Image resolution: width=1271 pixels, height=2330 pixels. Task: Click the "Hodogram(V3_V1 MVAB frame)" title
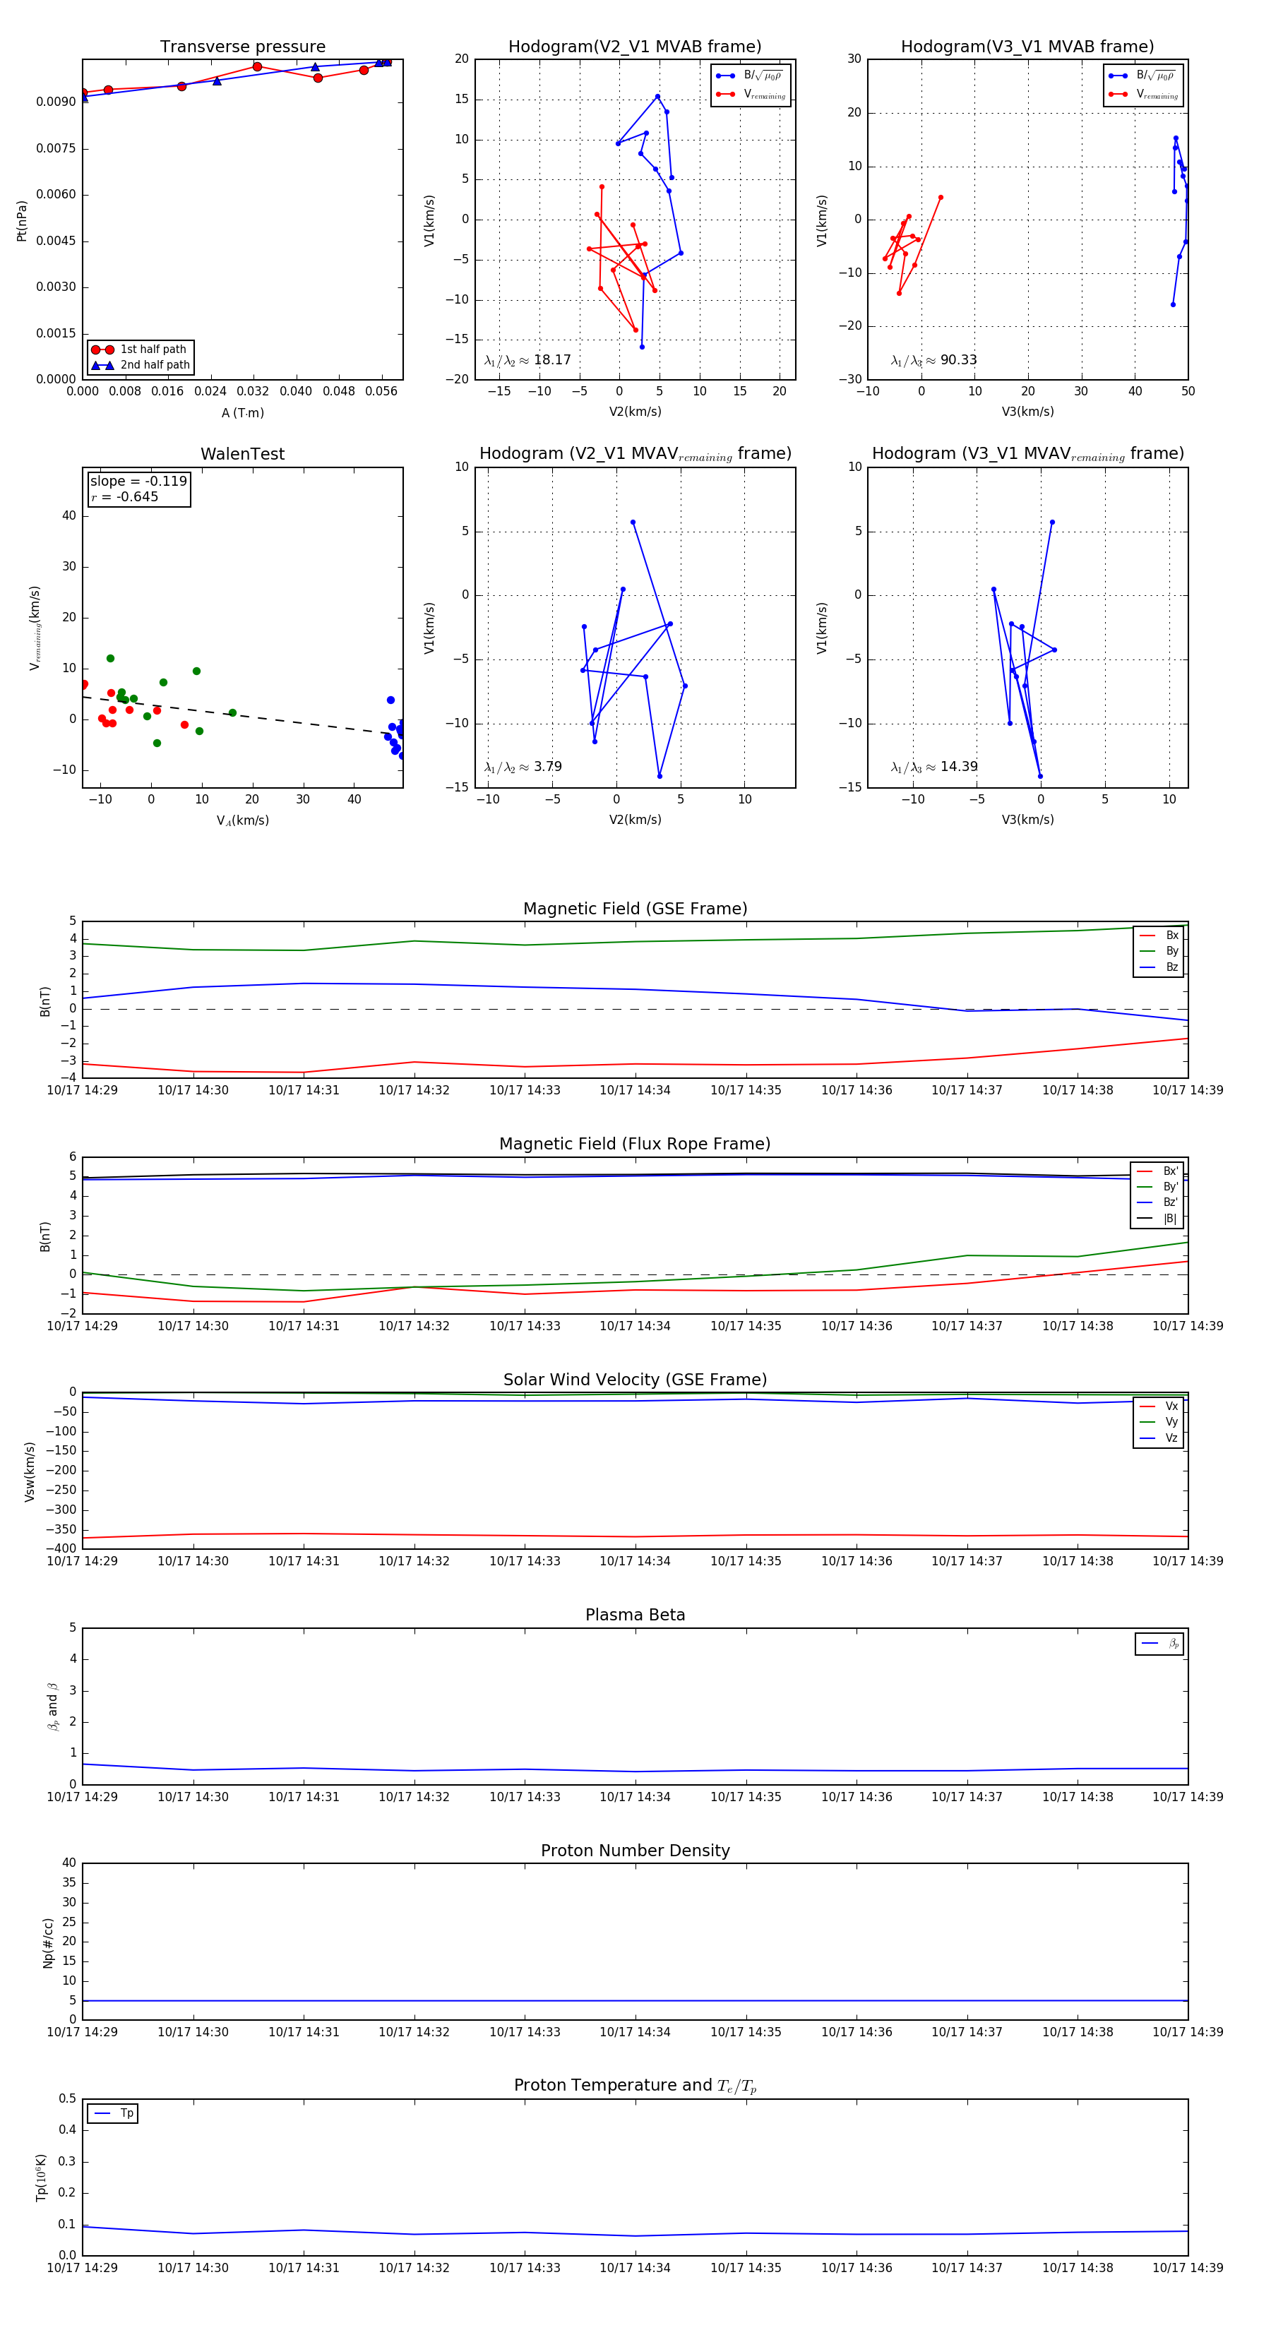click(1027, 47)
